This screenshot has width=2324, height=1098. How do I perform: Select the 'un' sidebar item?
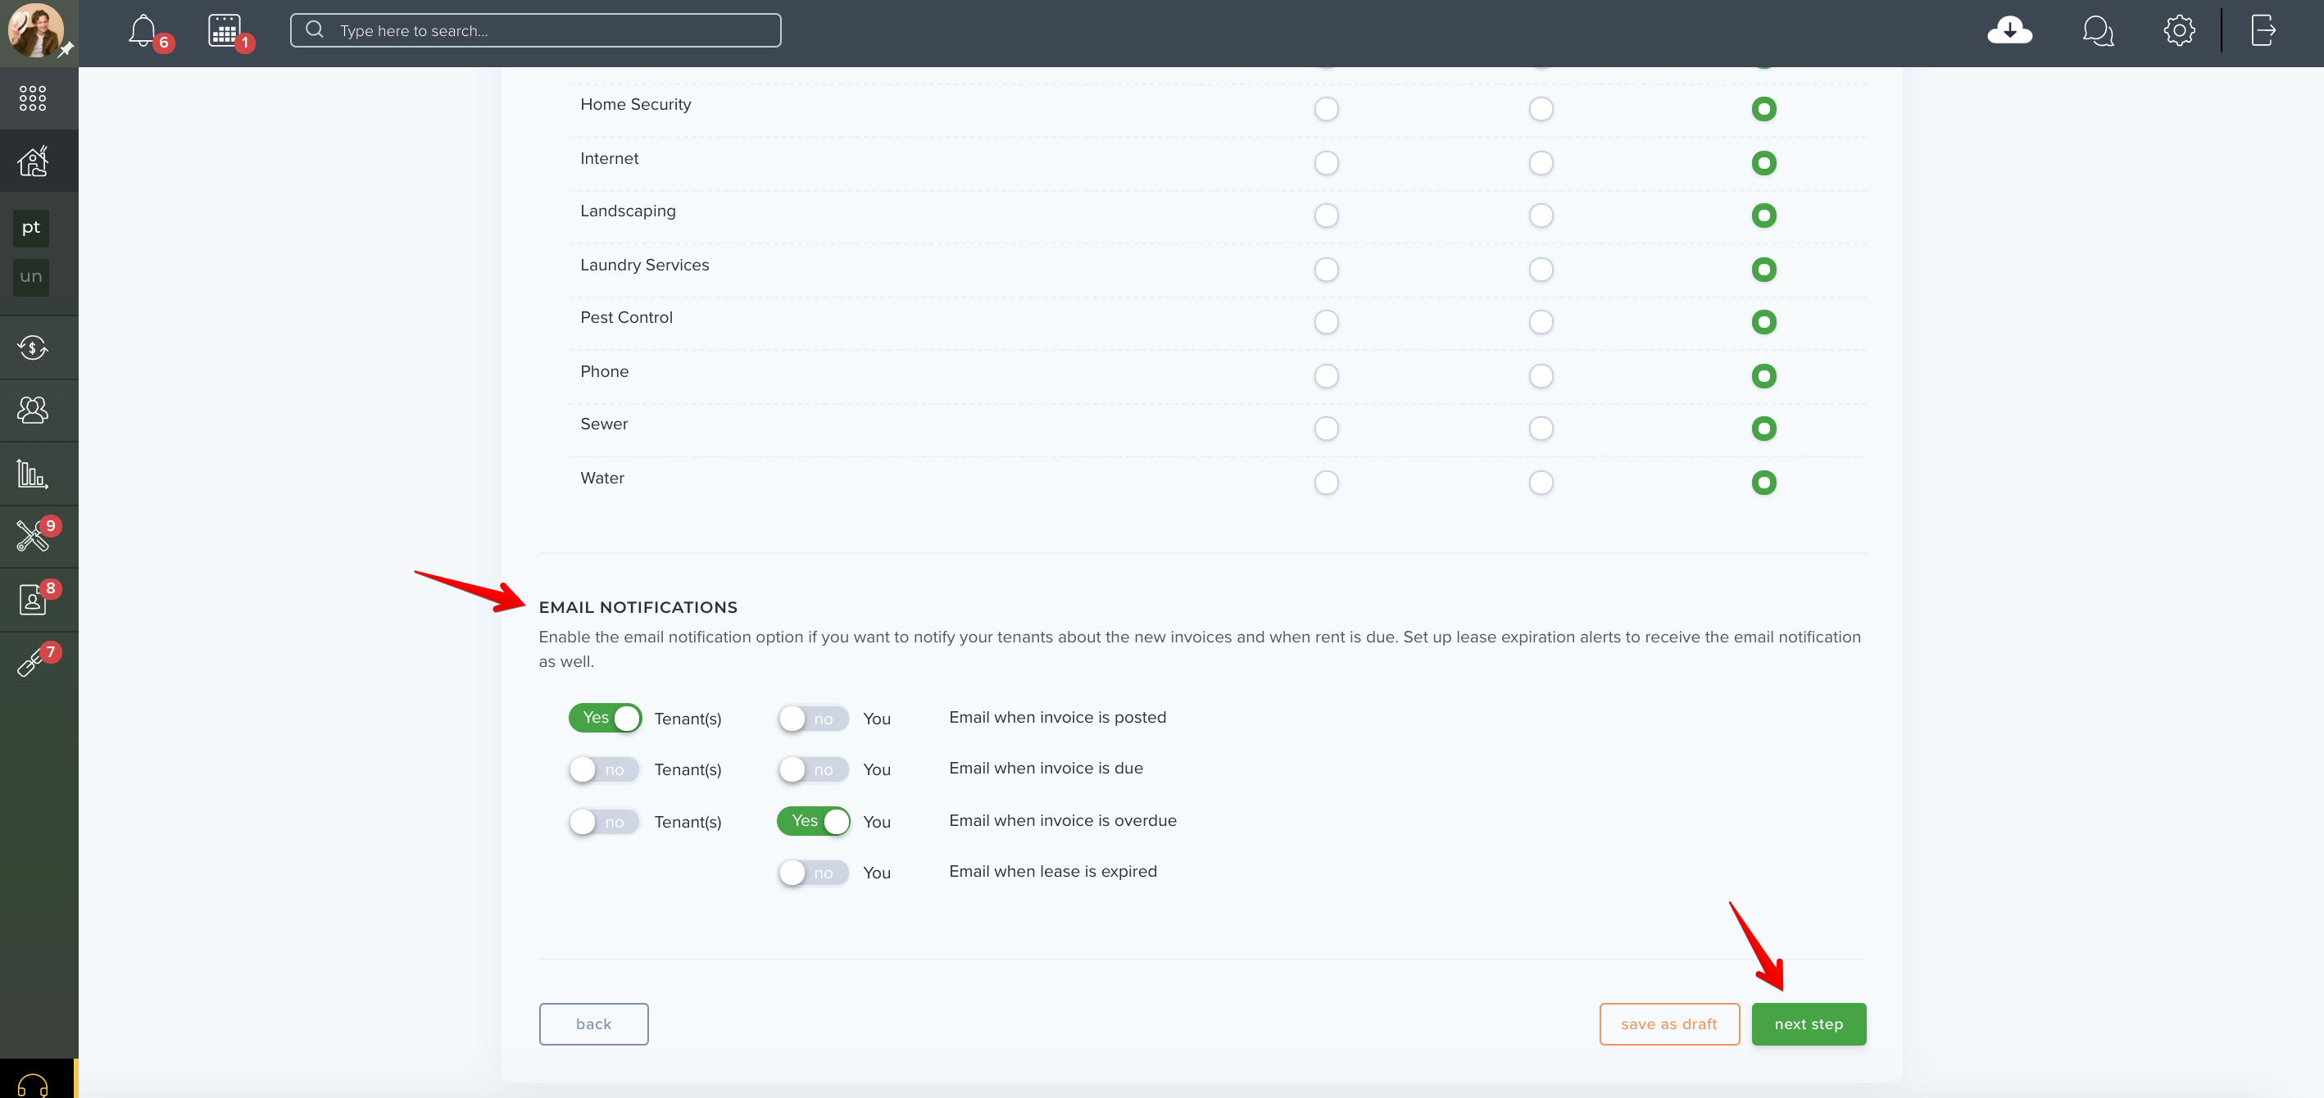32,277
